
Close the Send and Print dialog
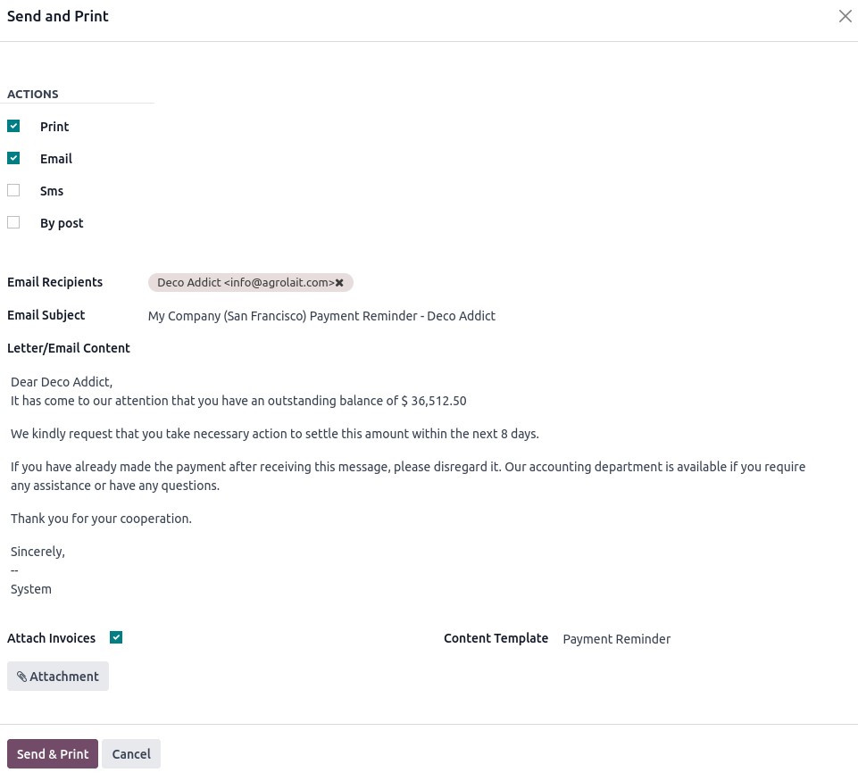click(x=845, y=16)
